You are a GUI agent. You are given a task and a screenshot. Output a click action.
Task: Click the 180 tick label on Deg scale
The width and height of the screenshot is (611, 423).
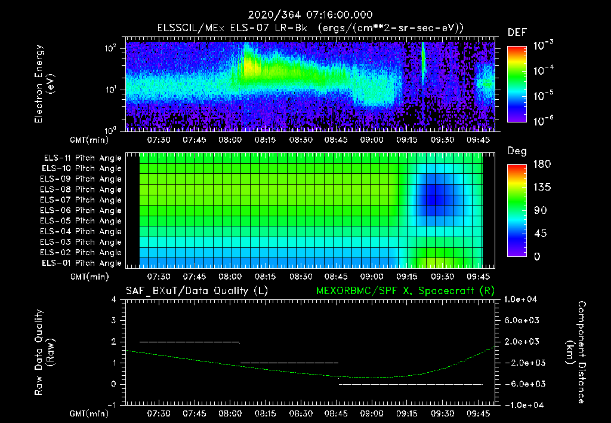coord(542,164)
